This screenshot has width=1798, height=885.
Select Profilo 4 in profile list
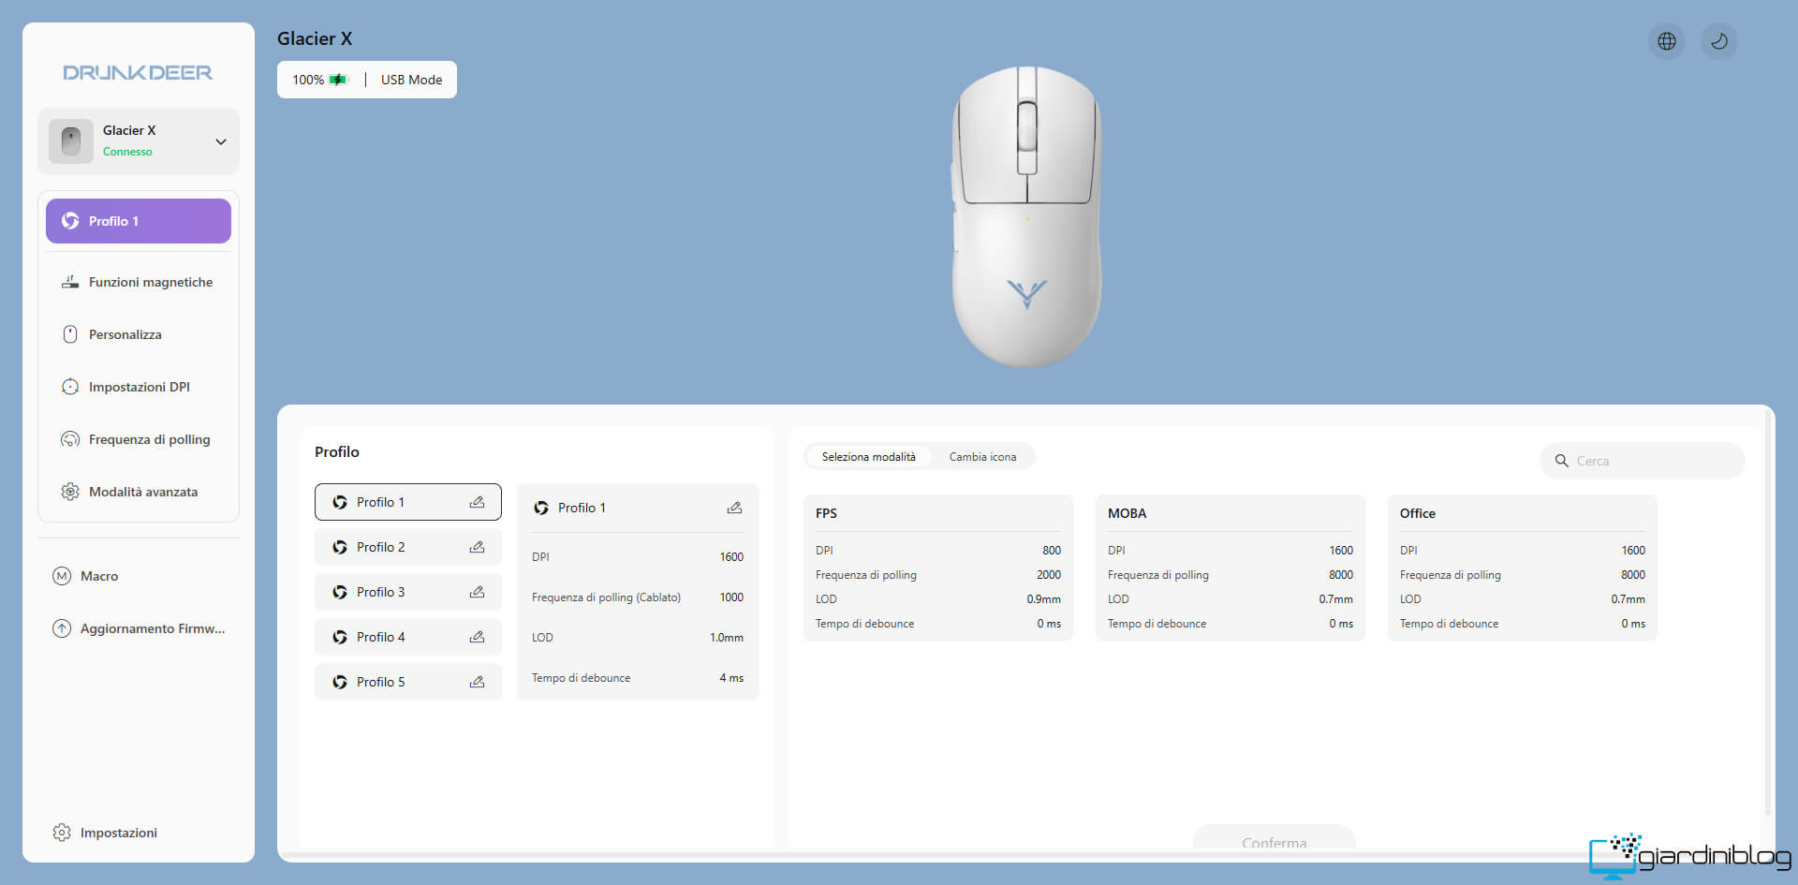(x=408, y=637)
